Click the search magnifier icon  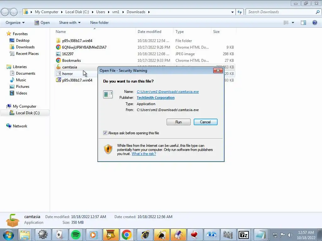pyautogui.click(x=318, y=12)
